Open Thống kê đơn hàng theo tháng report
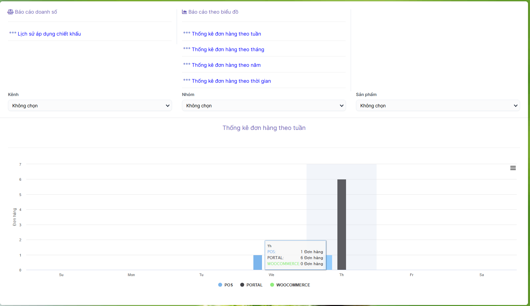Viewport: 530px width, 306px height. pos(228,50)
